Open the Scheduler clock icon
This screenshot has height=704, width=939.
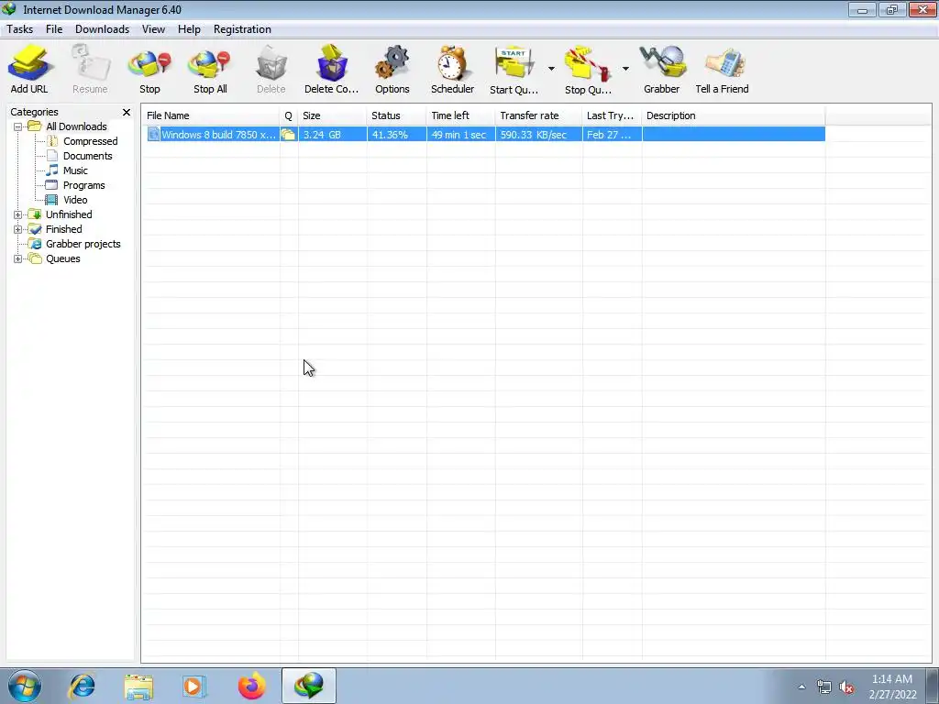coord(452,62)
